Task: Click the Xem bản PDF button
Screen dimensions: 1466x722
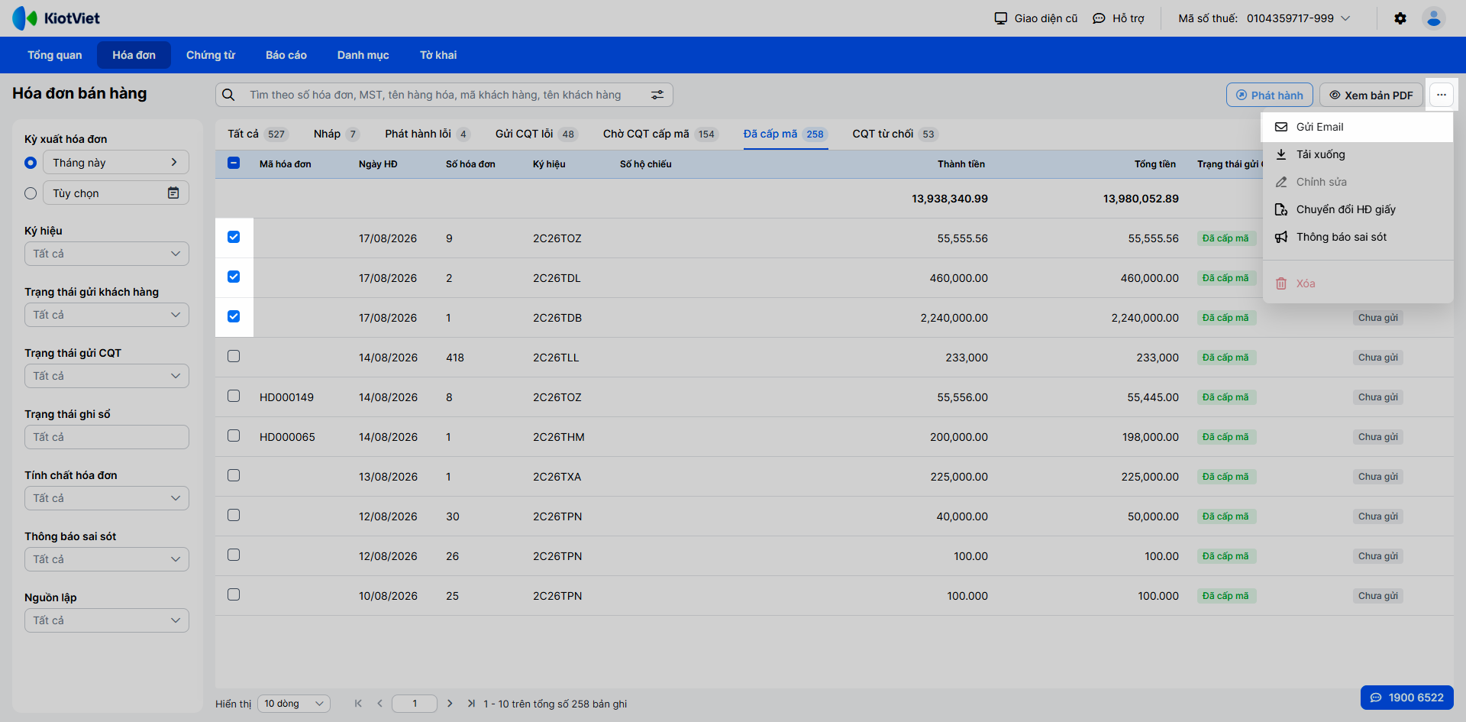Action: pyautogui.click(x=1371, y=95)
